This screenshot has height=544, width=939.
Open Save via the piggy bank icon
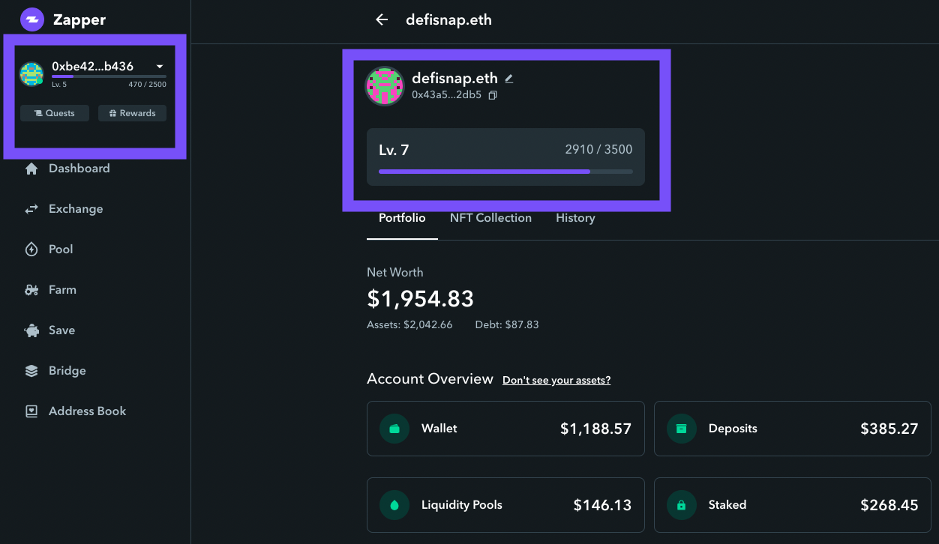[31, 330]
